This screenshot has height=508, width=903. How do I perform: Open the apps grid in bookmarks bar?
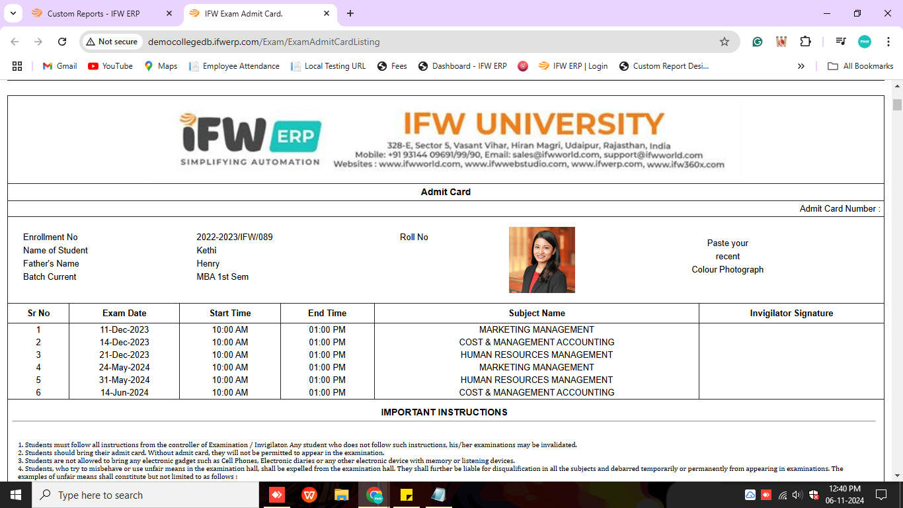[x=17, y=66]
